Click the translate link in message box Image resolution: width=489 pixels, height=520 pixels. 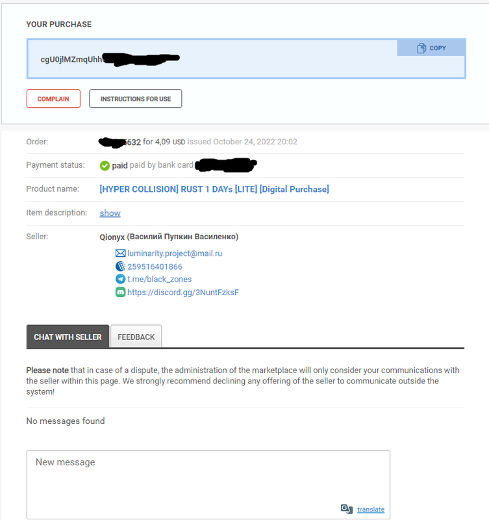pos(371,510)
